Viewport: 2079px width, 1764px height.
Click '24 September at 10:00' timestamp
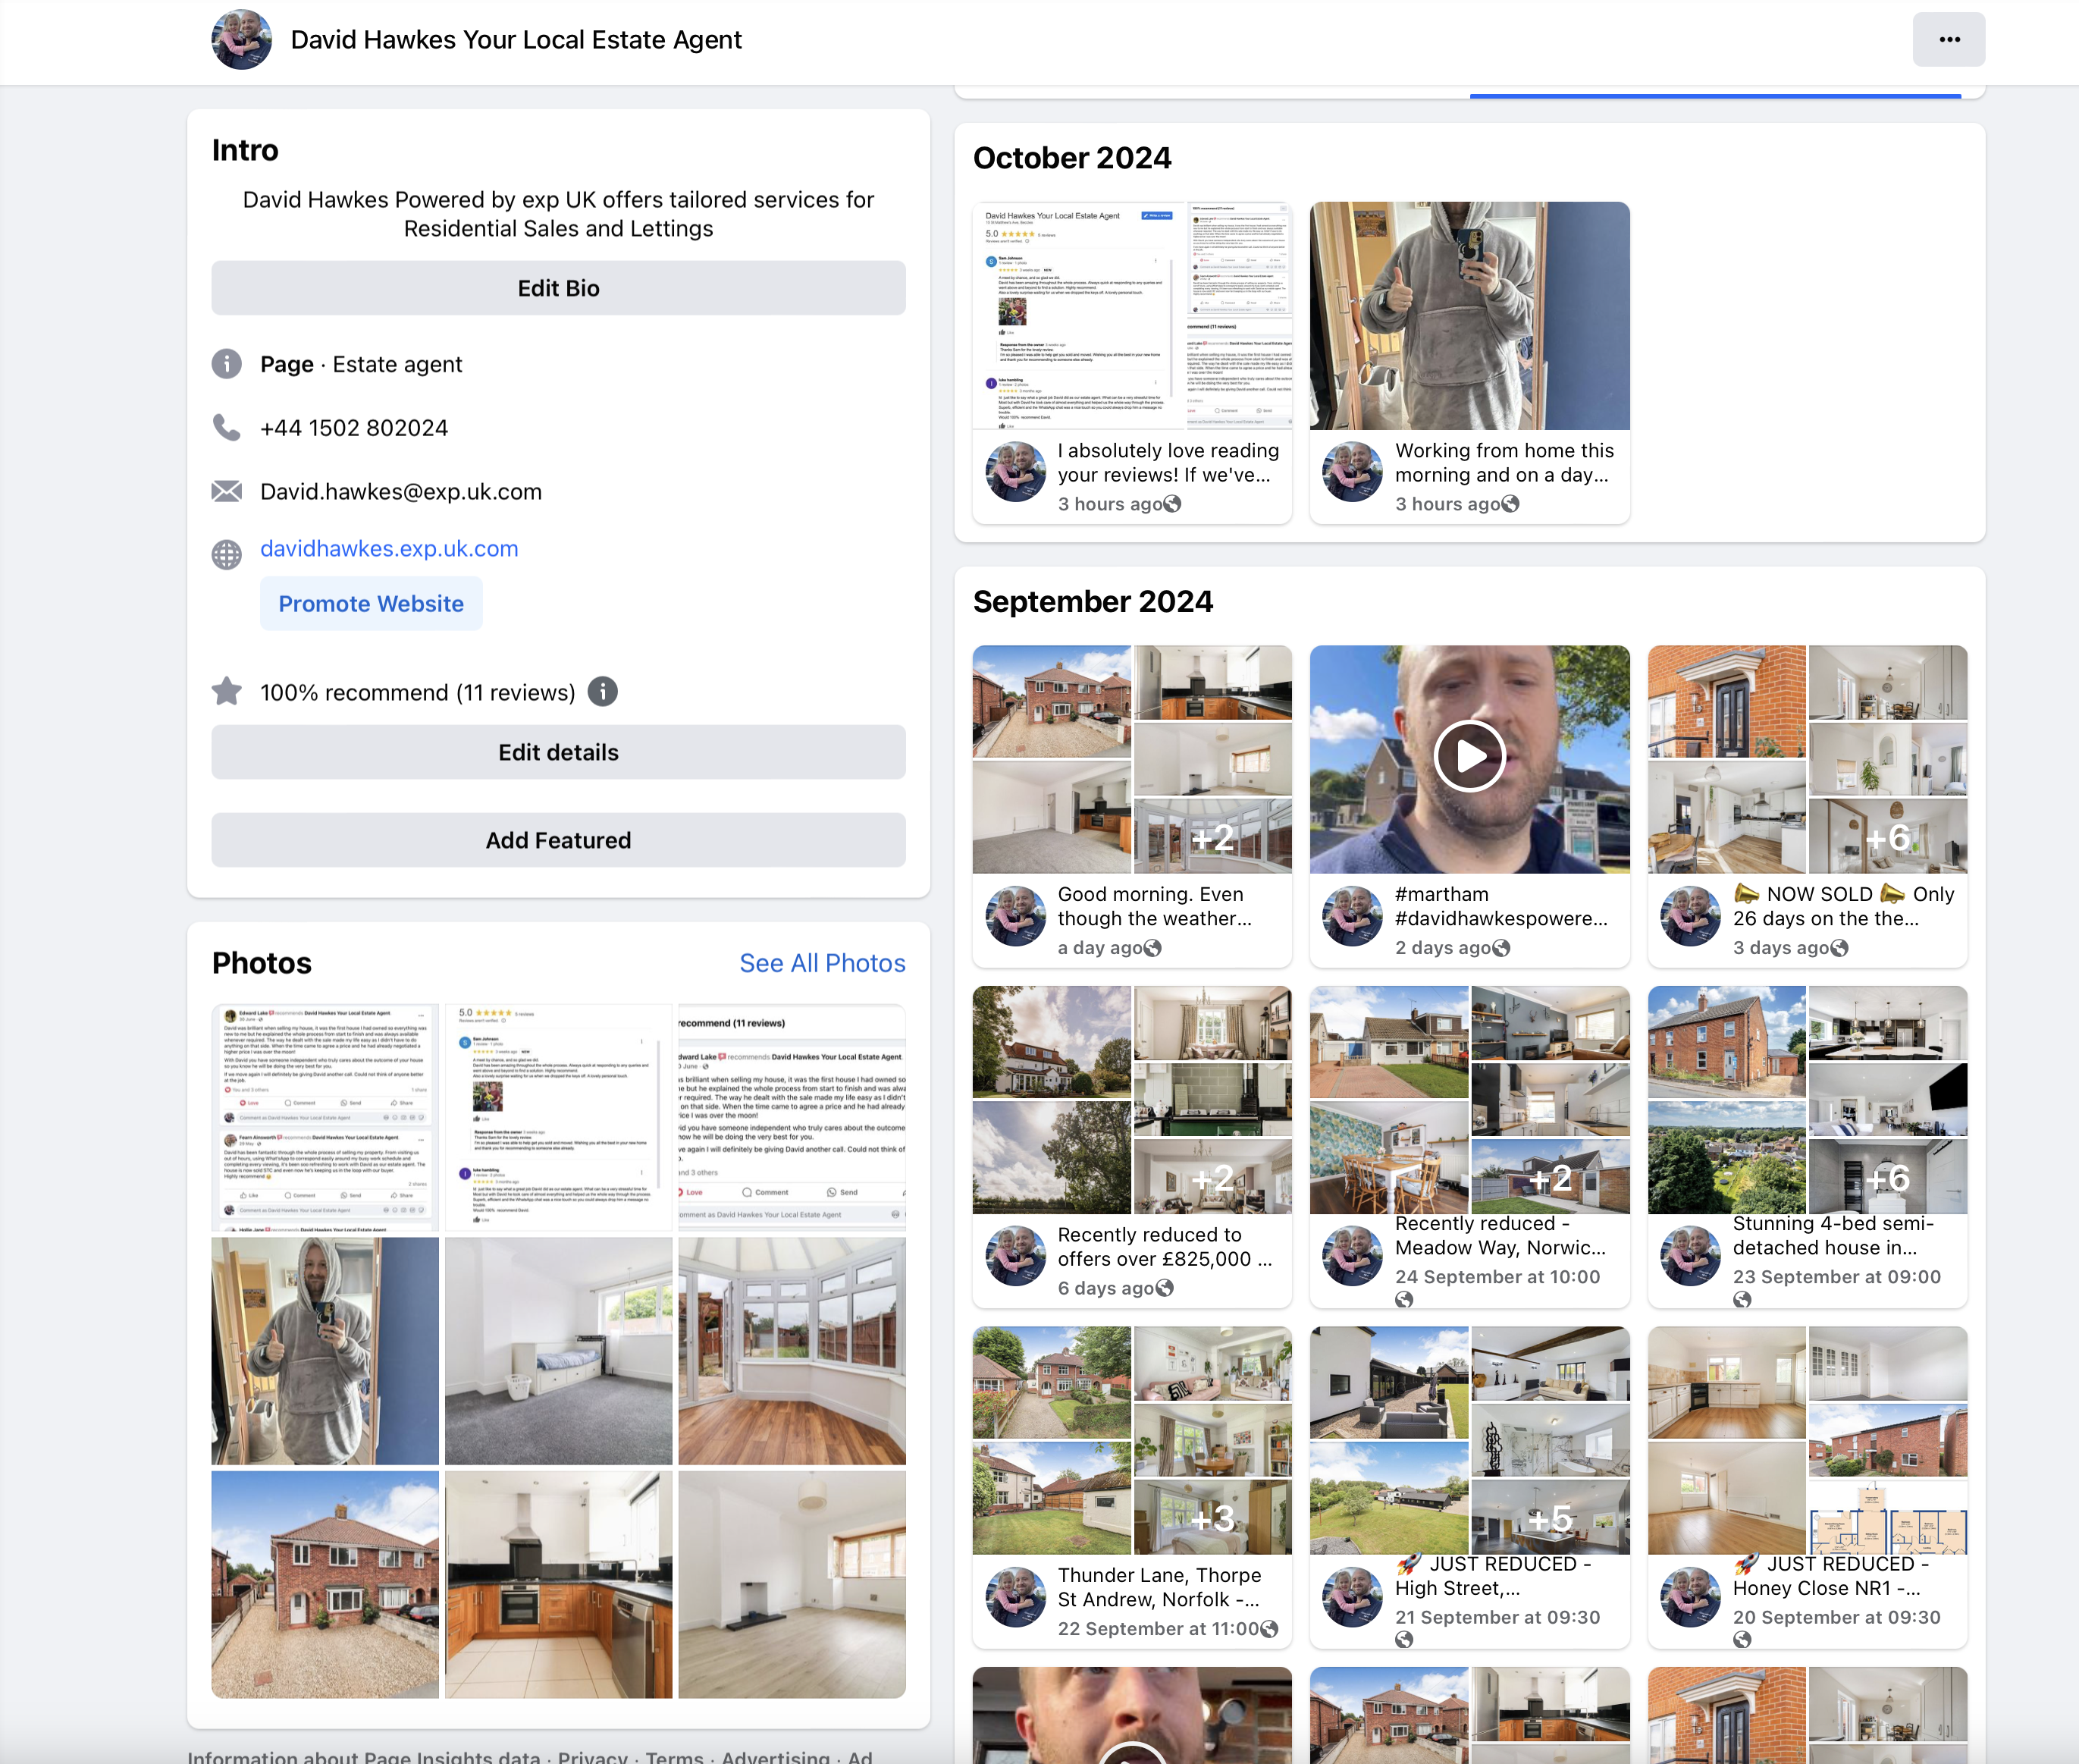(x=1497, y=1277)
